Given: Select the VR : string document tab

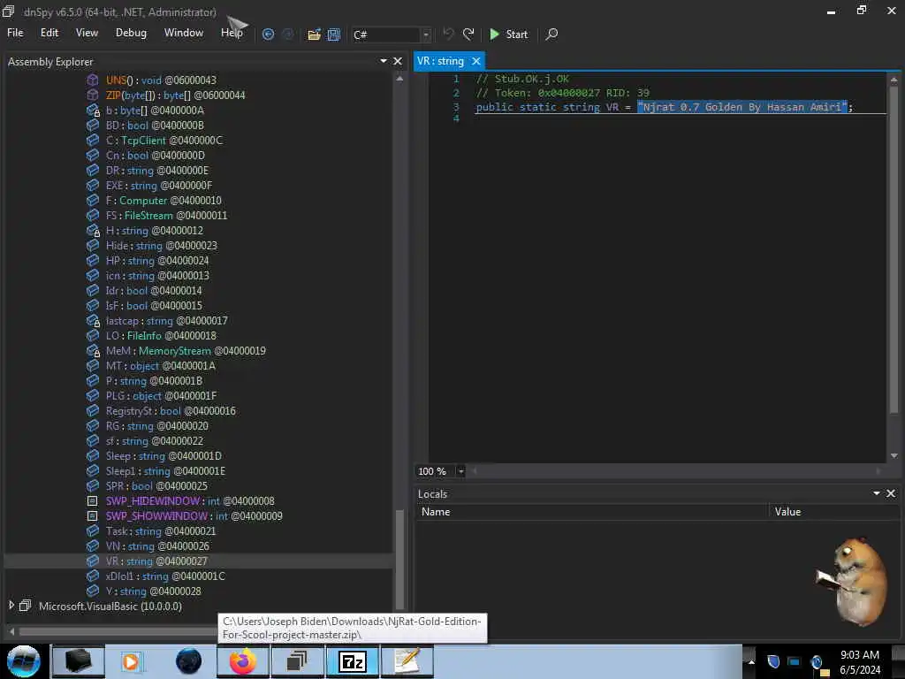Looking at the screenshot, I should 440,61.
